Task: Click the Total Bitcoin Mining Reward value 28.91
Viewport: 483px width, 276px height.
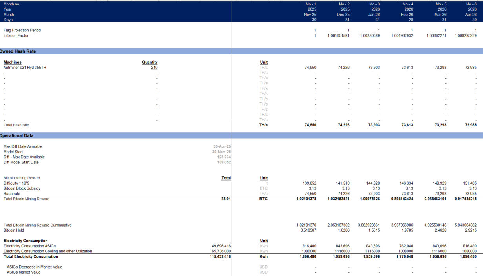Action: 226,199
